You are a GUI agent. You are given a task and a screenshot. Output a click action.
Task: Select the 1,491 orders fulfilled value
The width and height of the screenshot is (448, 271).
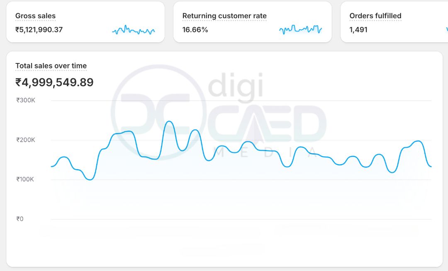(x=358, y=30)
